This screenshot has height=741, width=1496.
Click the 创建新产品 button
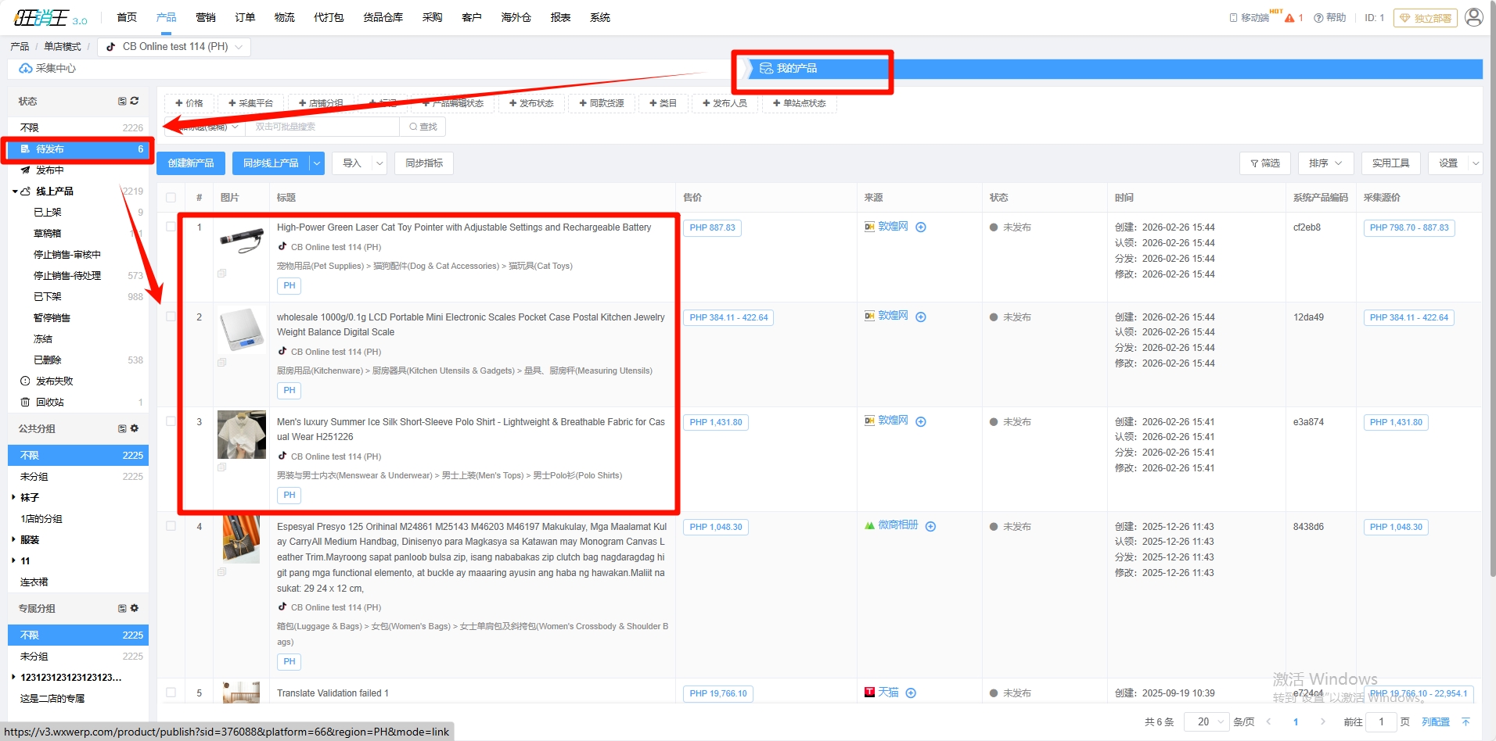[x=191, y=163]
